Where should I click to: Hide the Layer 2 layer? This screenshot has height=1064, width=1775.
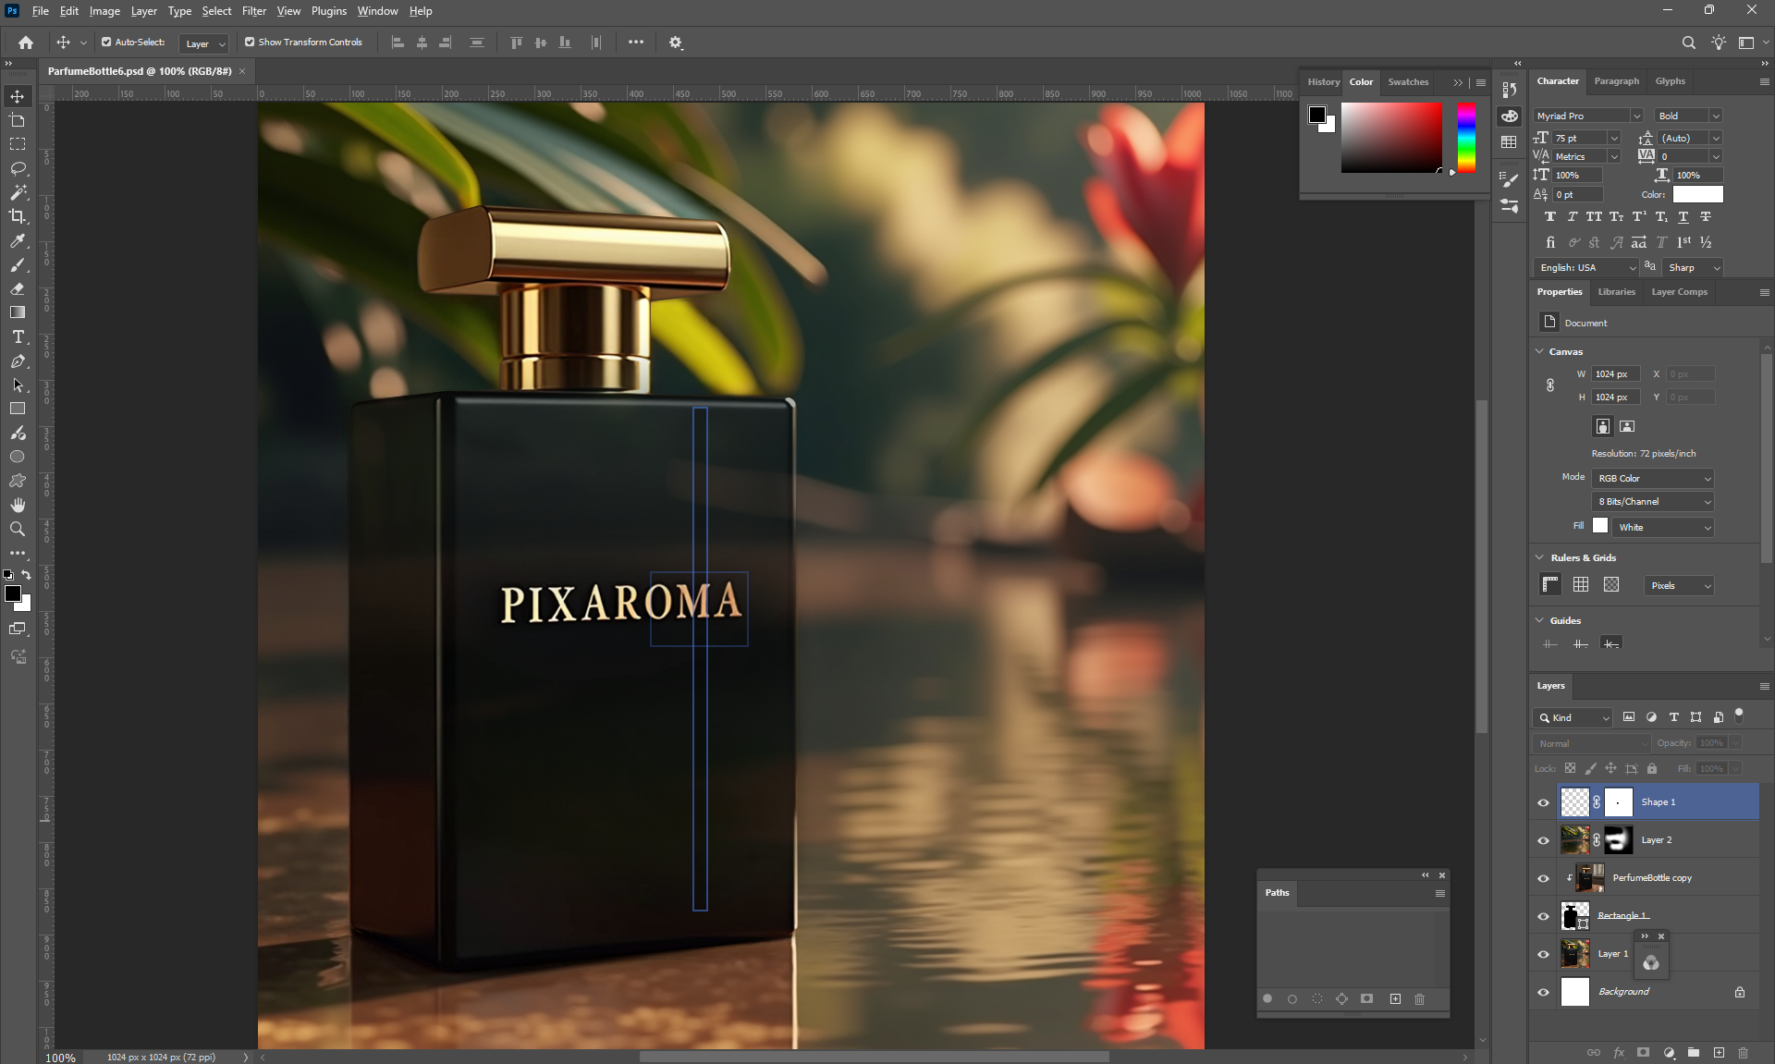(x=1543, y=840)
